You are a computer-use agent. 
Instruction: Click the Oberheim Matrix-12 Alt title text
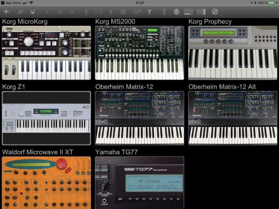(222, 87)
